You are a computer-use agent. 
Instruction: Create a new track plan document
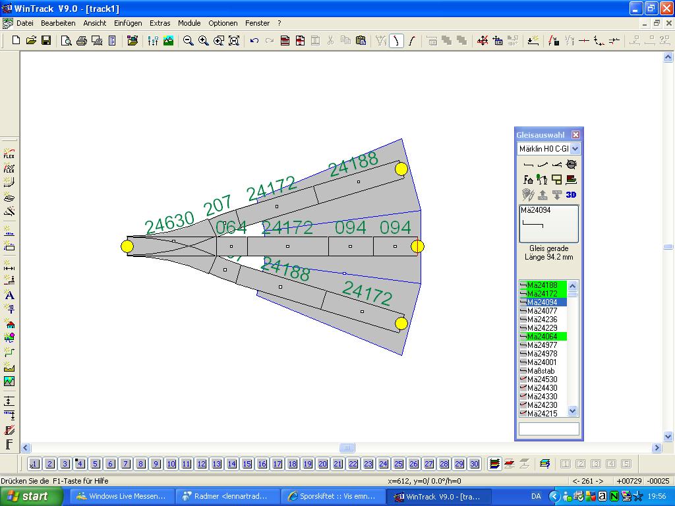[x=16, y=41]
